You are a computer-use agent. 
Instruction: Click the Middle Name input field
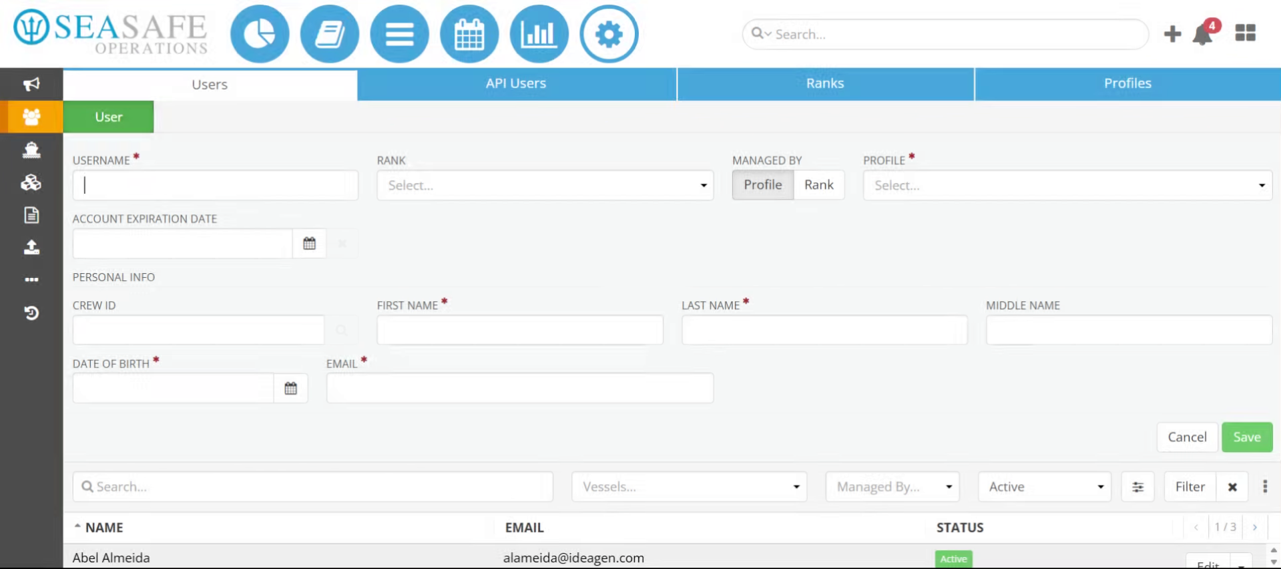pyautogui.click(x=1129, y=330)
